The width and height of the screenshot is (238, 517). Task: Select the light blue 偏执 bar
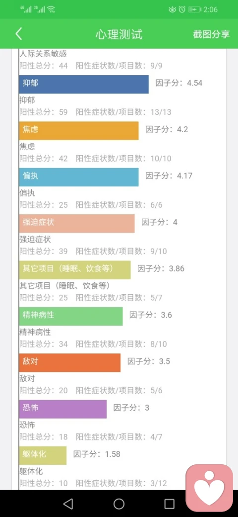click(78, 177)
